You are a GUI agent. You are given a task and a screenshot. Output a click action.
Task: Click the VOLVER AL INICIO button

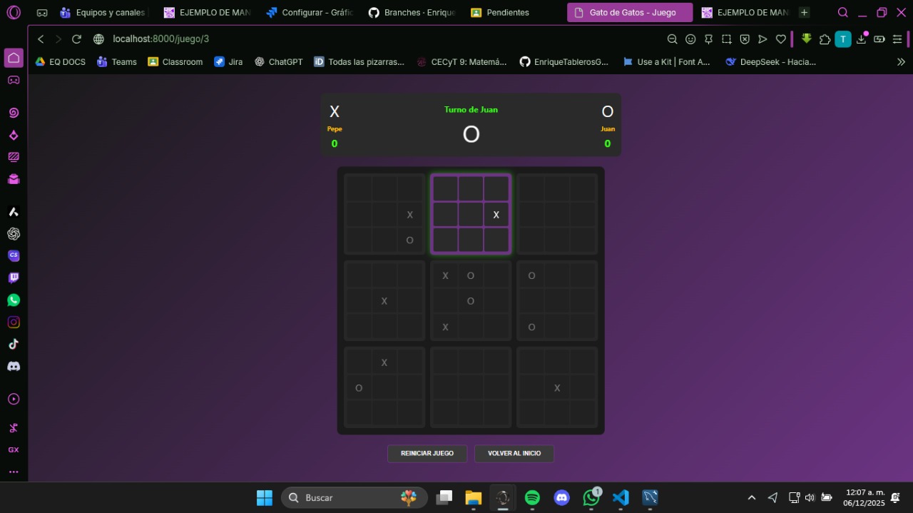coord(514,454)
